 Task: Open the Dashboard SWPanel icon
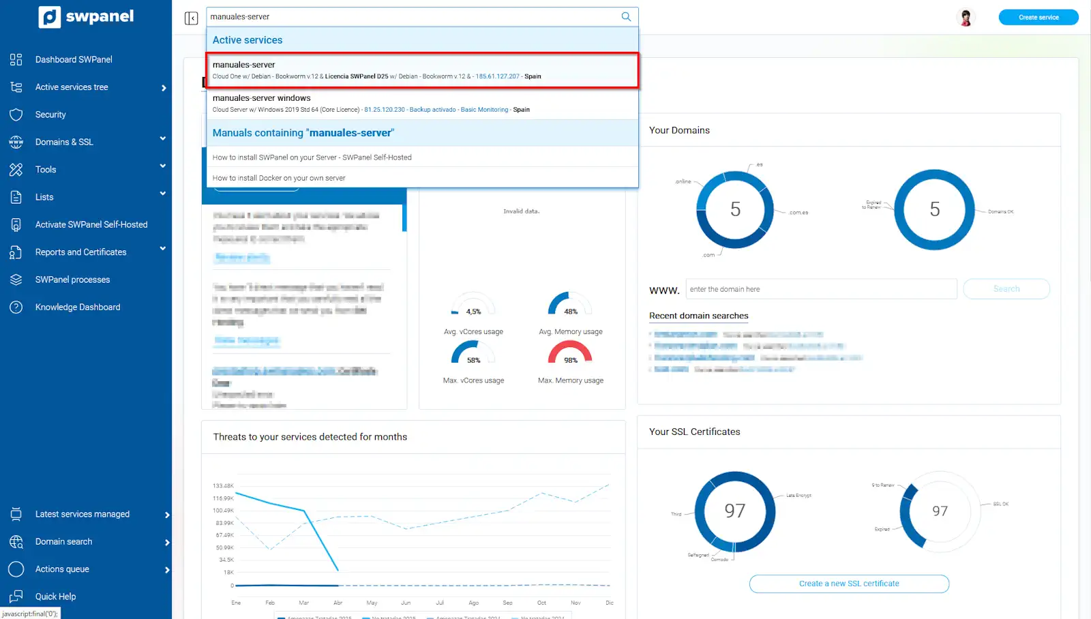16,59
